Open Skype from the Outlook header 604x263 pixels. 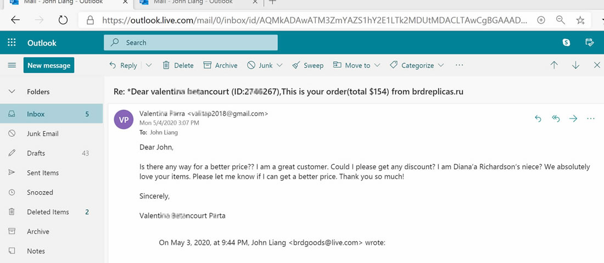pyautogui.click(x=566, y=42)
